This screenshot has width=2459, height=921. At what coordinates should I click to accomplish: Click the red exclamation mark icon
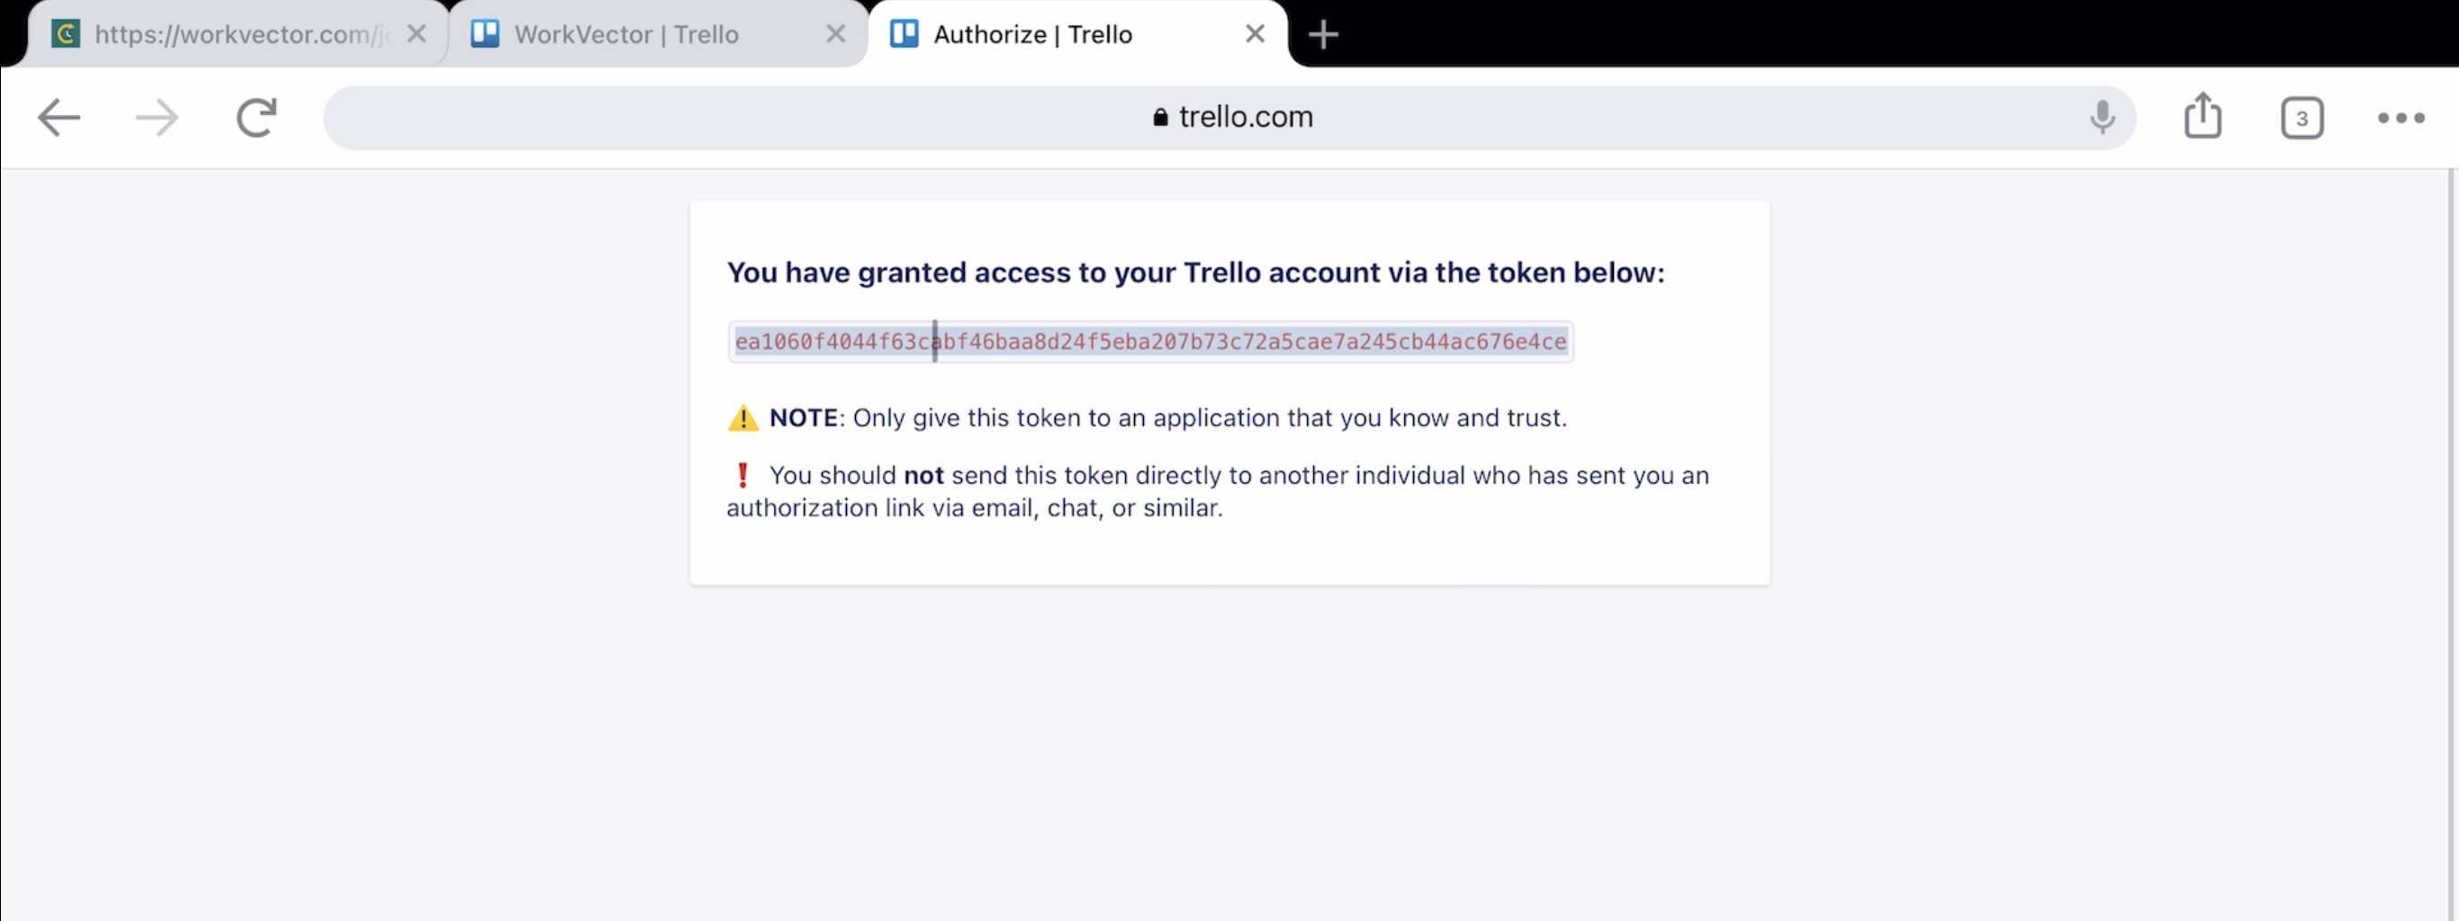coord(743,475)
